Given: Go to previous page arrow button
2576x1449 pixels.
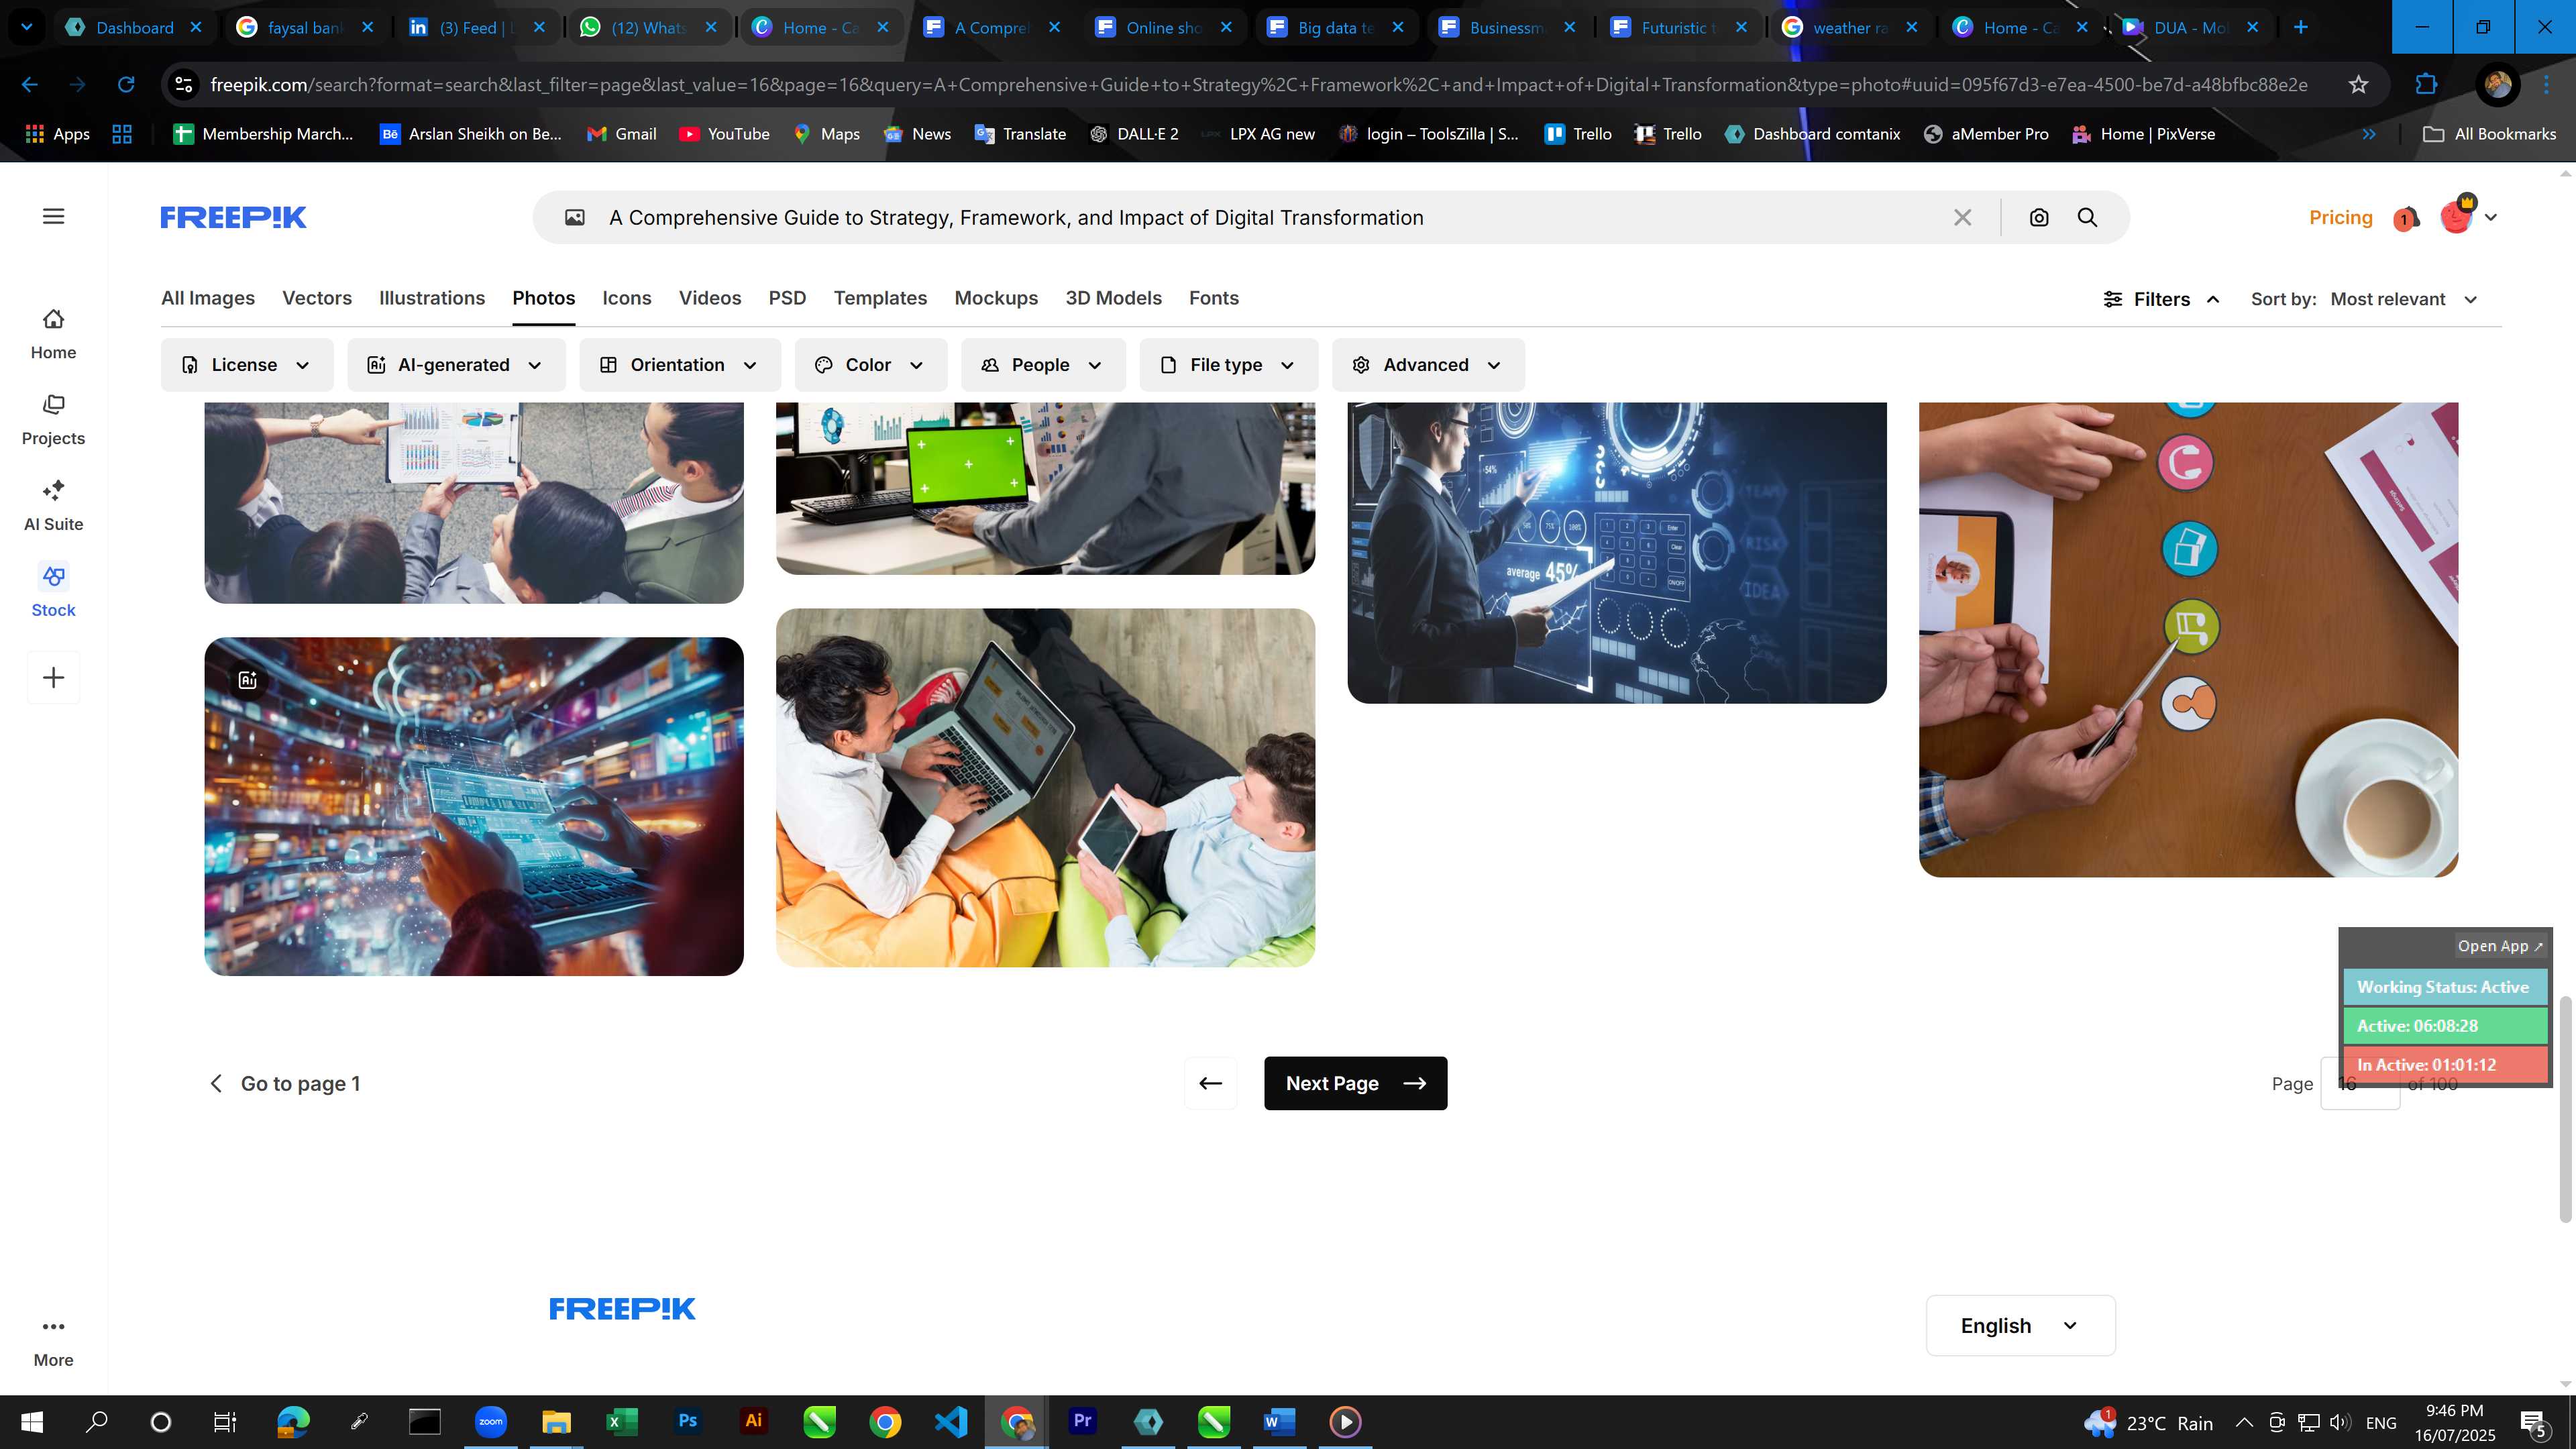Looking at the screenshot, I should tap(1210, 1083).
